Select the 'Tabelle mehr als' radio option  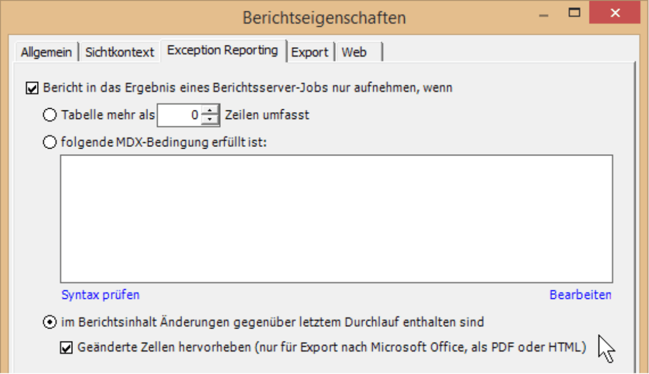pyautogui.click(x=50, y=115)
